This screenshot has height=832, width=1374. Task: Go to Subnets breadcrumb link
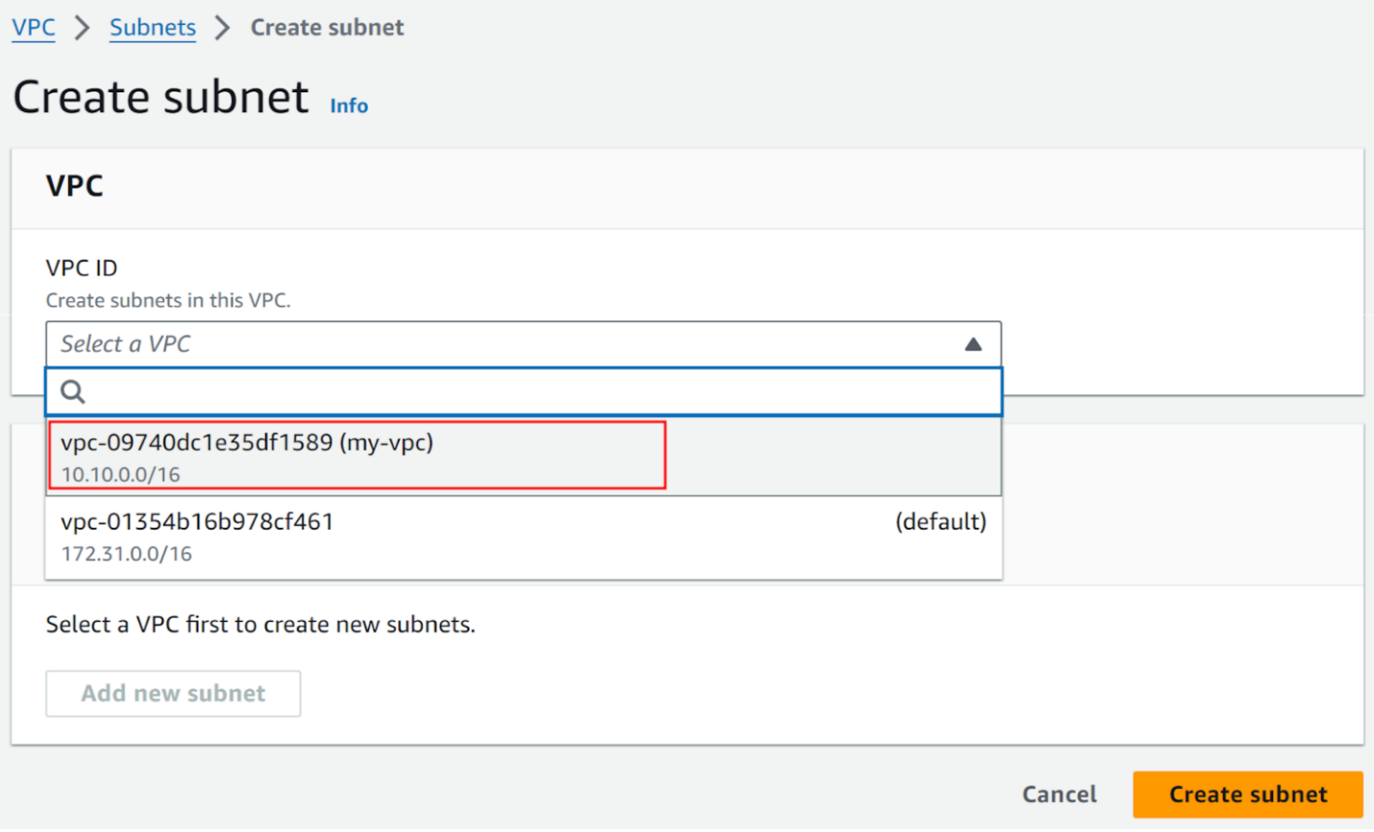click(x=153, y=27)
